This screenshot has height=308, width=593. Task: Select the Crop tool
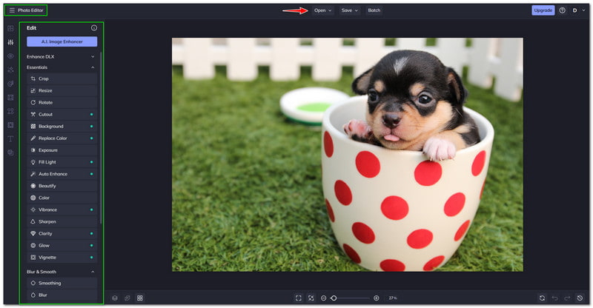tap(62, 78)
